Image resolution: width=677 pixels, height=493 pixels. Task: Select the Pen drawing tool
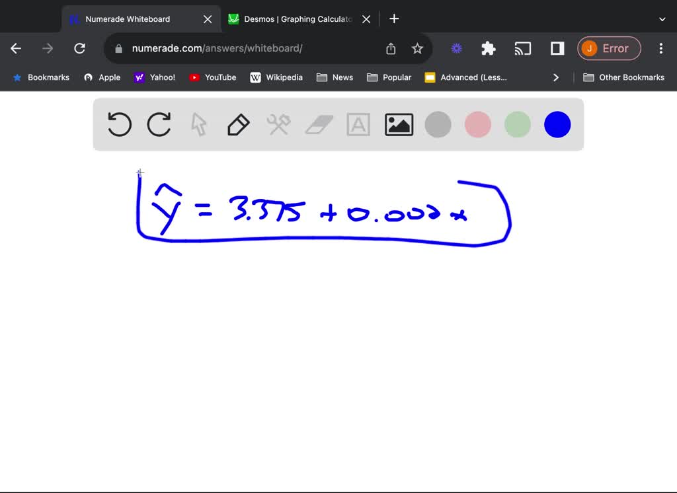(x=238, y=124)
